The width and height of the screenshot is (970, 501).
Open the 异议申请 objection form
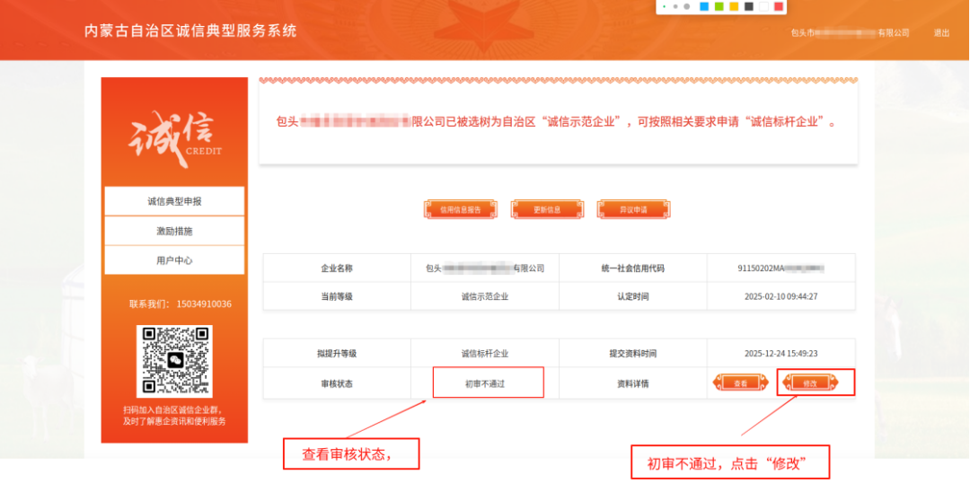pos(633,210)
